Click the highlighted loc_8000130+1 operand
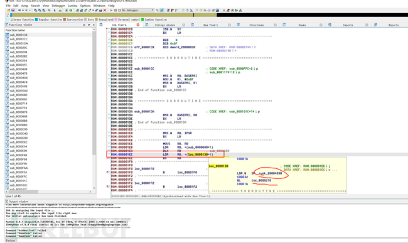 pyautogui.click(x=200, y=154)
